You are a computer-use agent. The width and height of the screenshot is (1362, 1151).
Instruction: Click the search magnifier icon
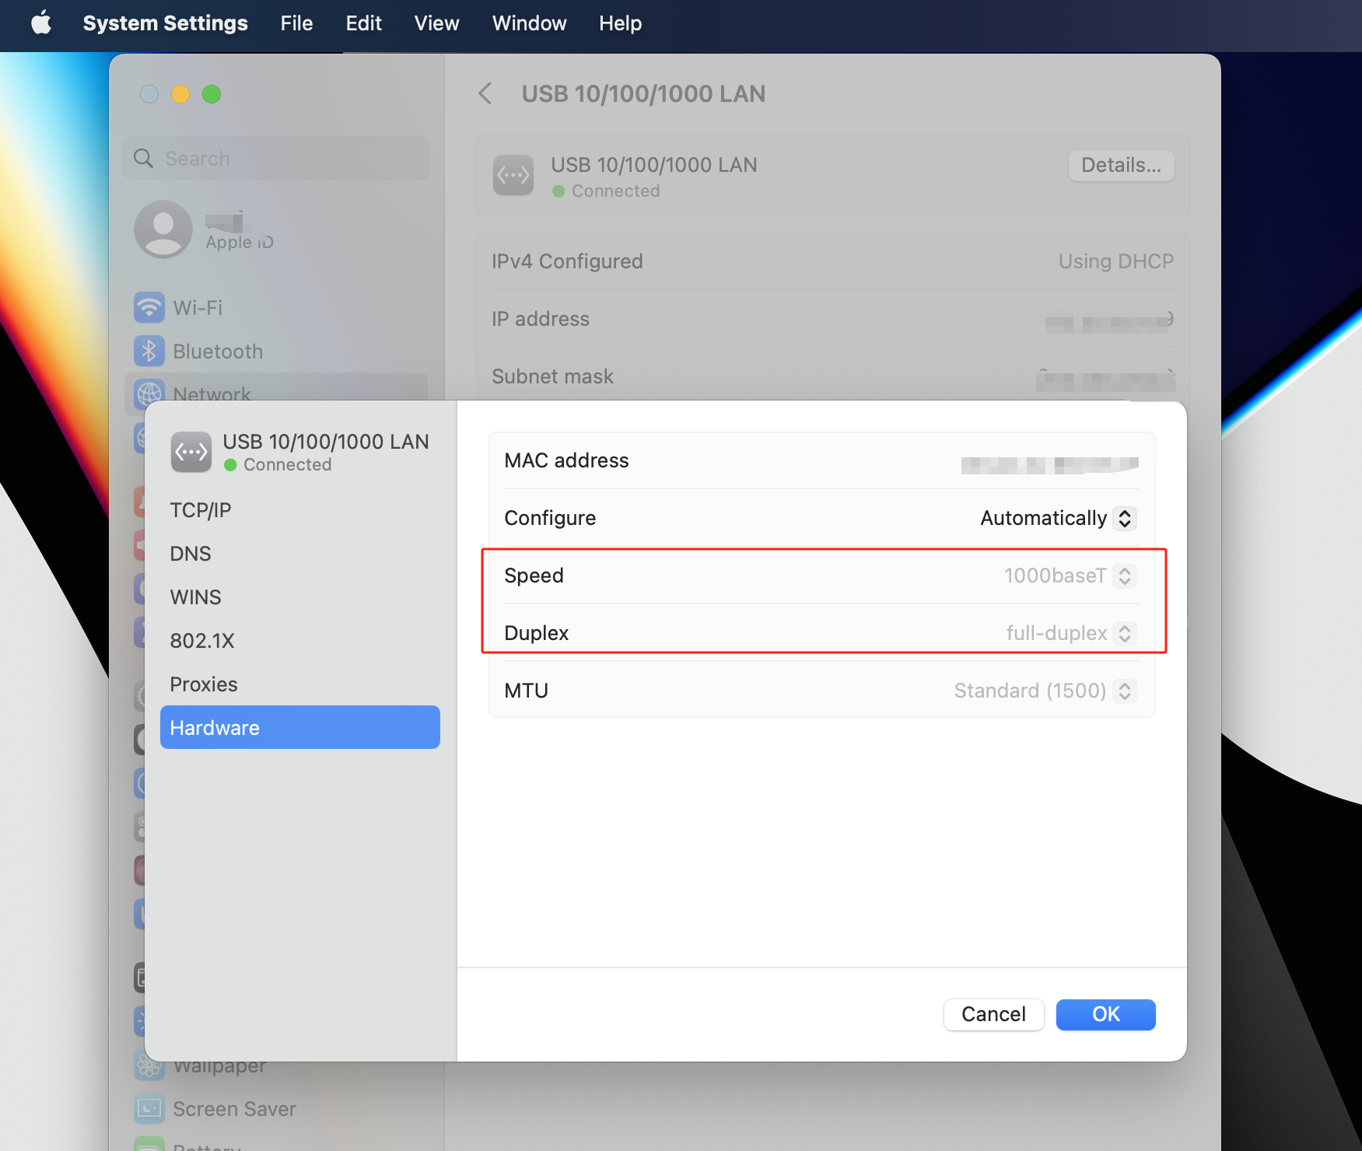143,159
